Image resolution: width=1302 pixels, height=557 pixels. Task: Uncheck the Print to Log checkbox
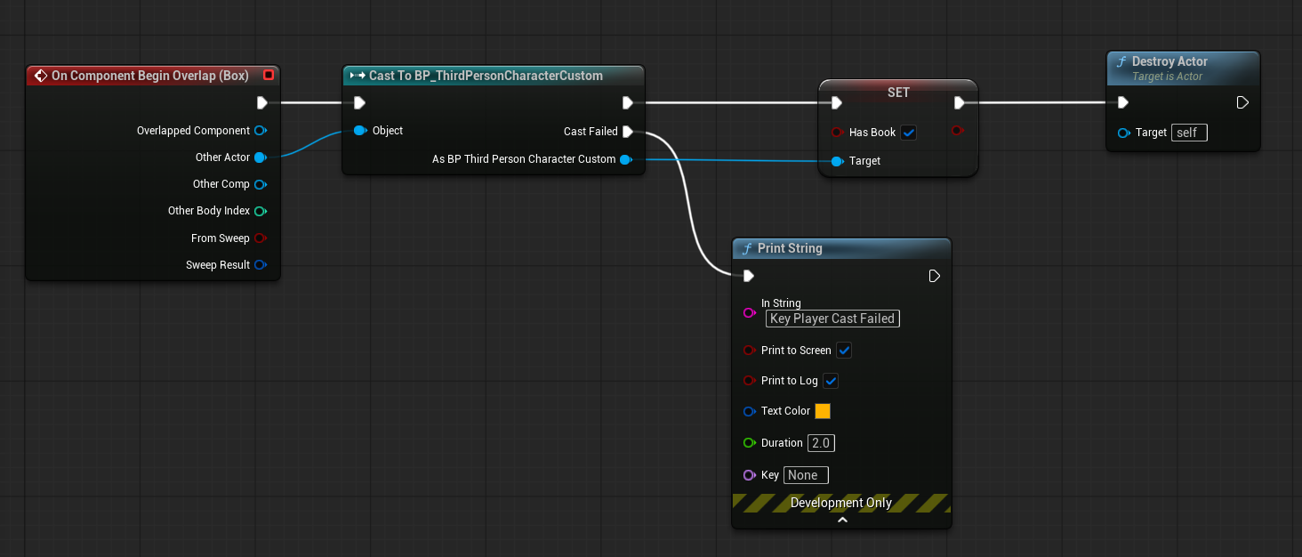tap(831, 381)
